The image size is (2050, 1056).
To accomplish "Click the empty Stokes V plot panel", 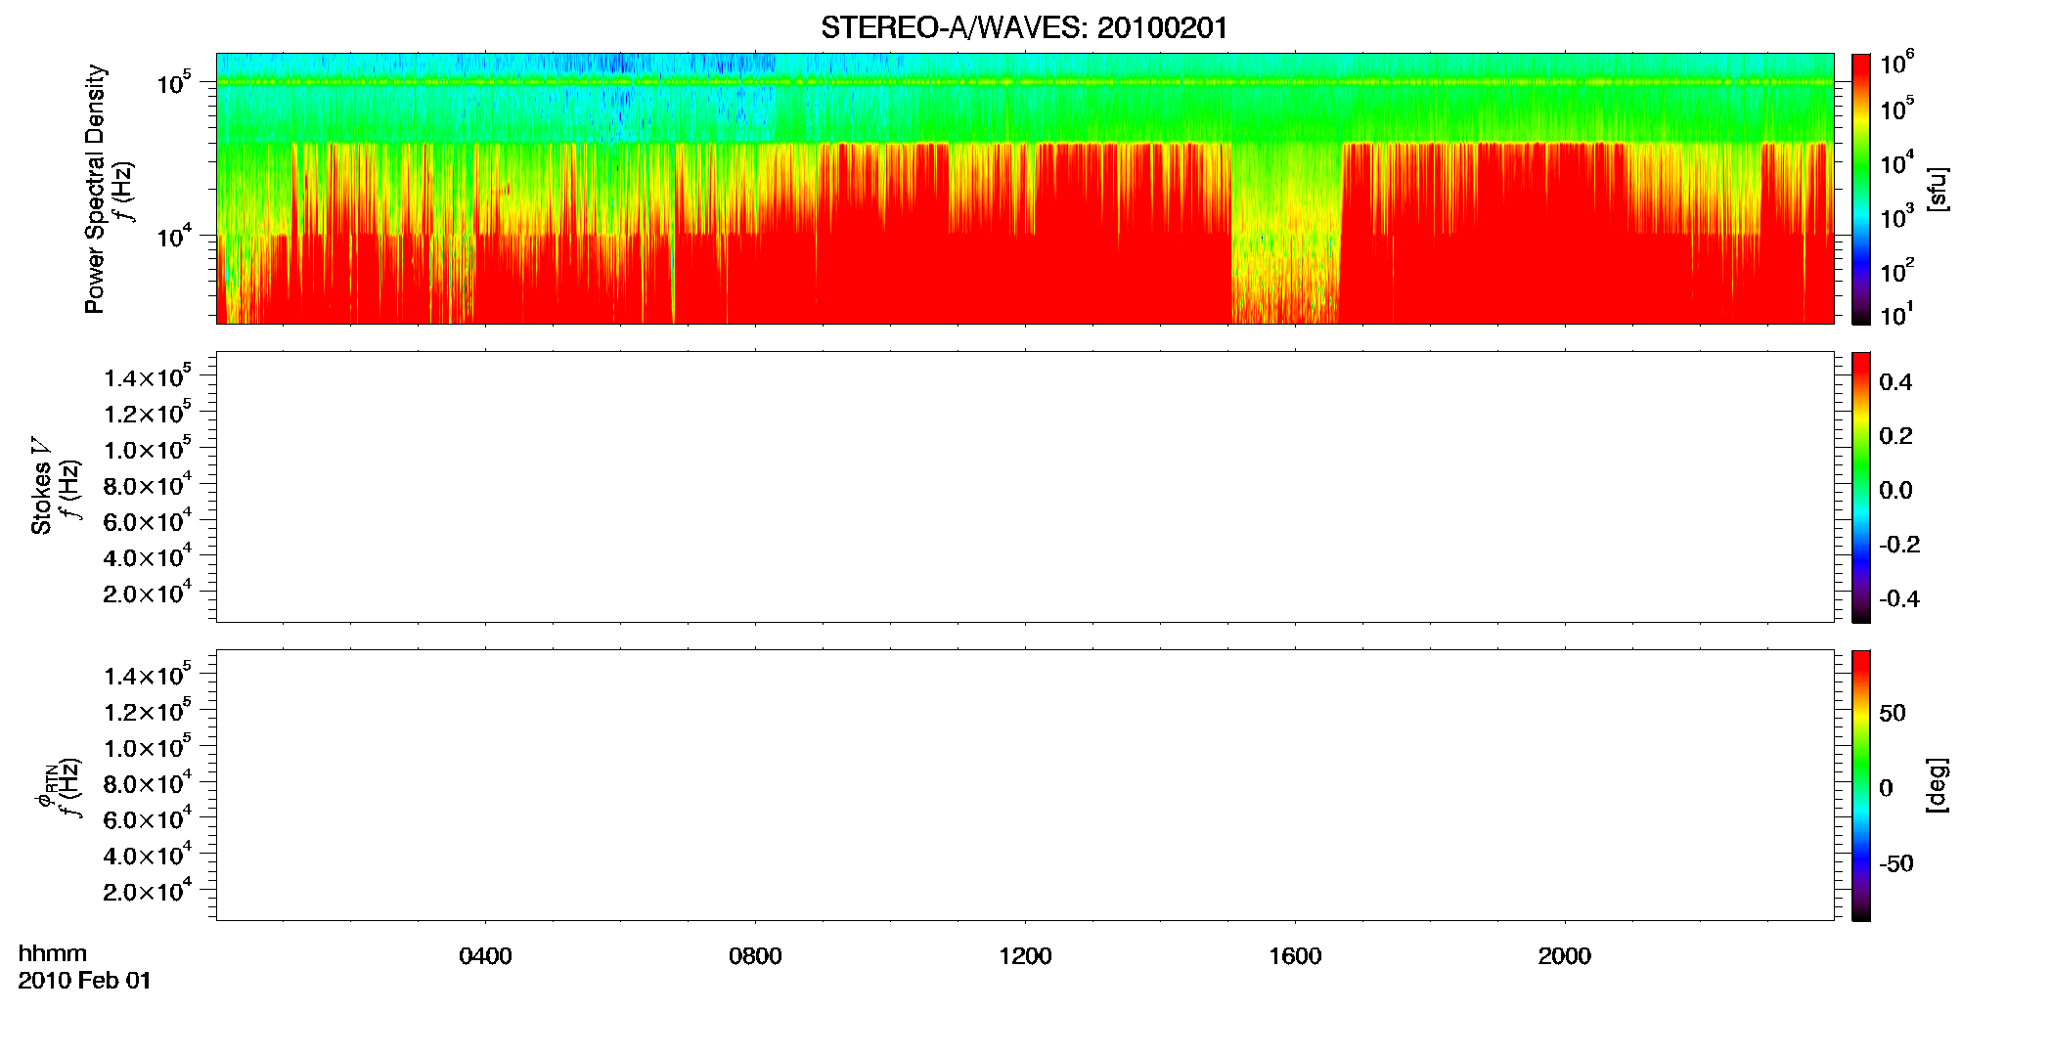I will tap(1025, 487).
